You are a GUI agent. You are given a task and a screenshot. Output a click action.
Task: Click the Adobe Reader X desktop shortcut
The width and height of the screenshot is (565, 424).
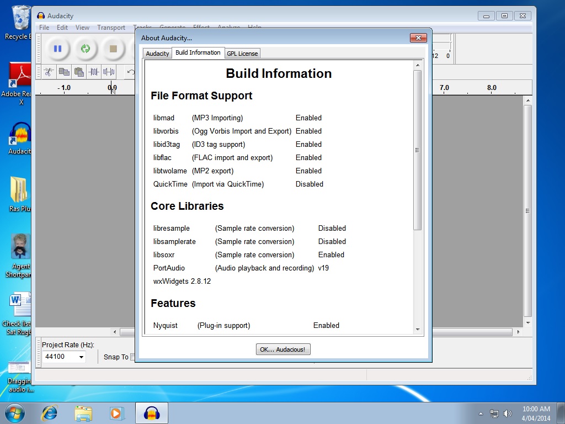point(19,84)
